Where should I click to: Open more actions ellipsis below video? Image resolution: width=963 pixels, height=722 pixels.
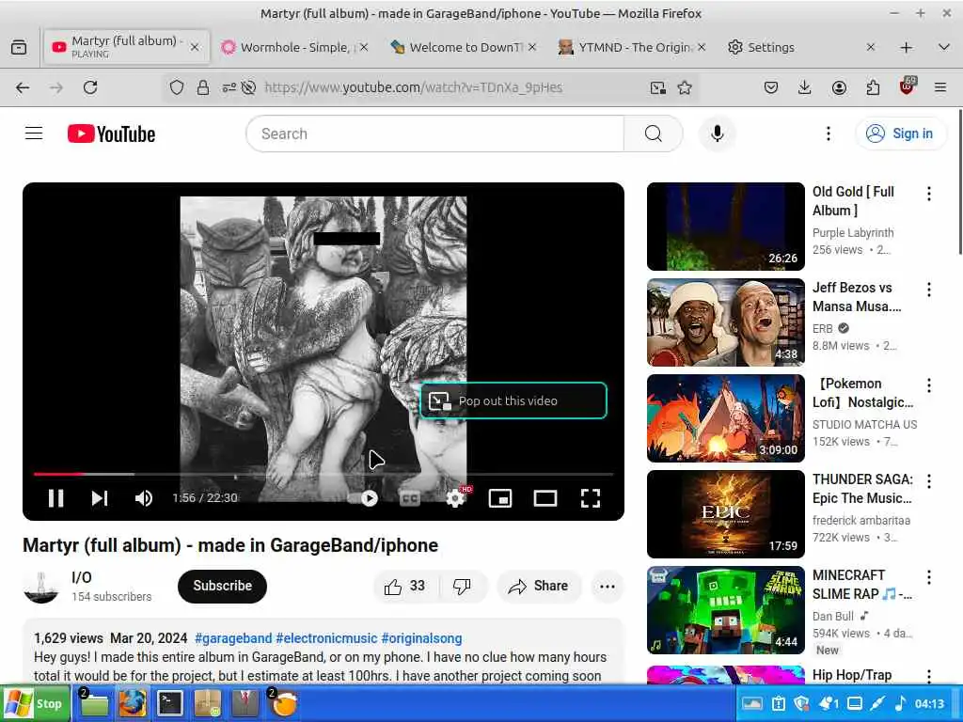point(608,587)
